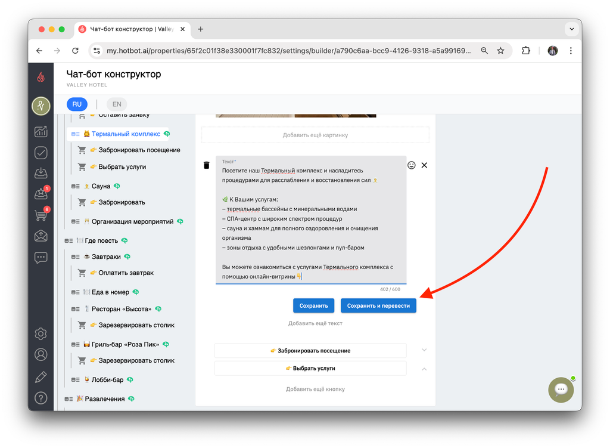Open the tasks checkmark icon in sidebar
Image resolution: width=610 pixels, height=448 pixels.
coord(41,153)
